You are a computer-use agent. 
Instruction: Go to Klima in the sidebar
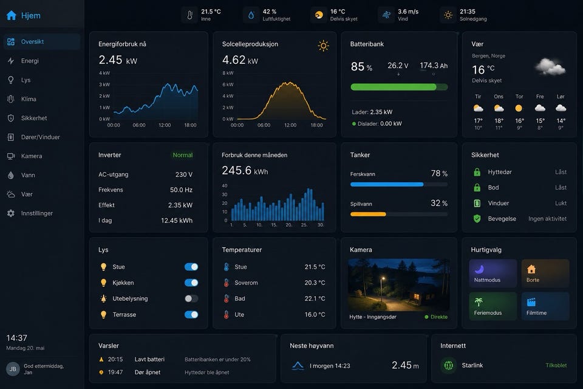click(x=42, y=99)
